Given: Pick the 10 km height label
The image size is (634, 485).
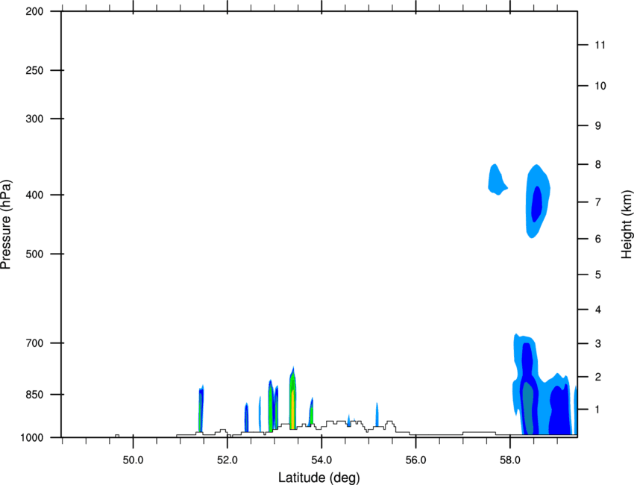Looking at the screenshot, I should [x=600, y=86].
